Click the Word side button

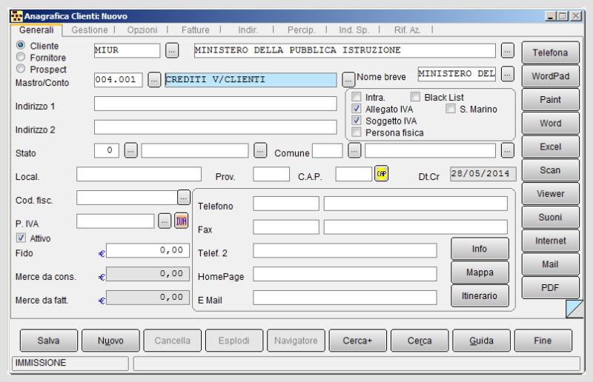pos(550,123)
